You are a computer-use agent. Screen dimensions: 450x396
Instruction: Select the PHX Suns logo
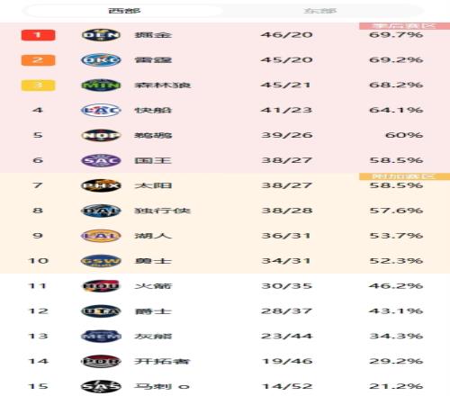[101, 185]
